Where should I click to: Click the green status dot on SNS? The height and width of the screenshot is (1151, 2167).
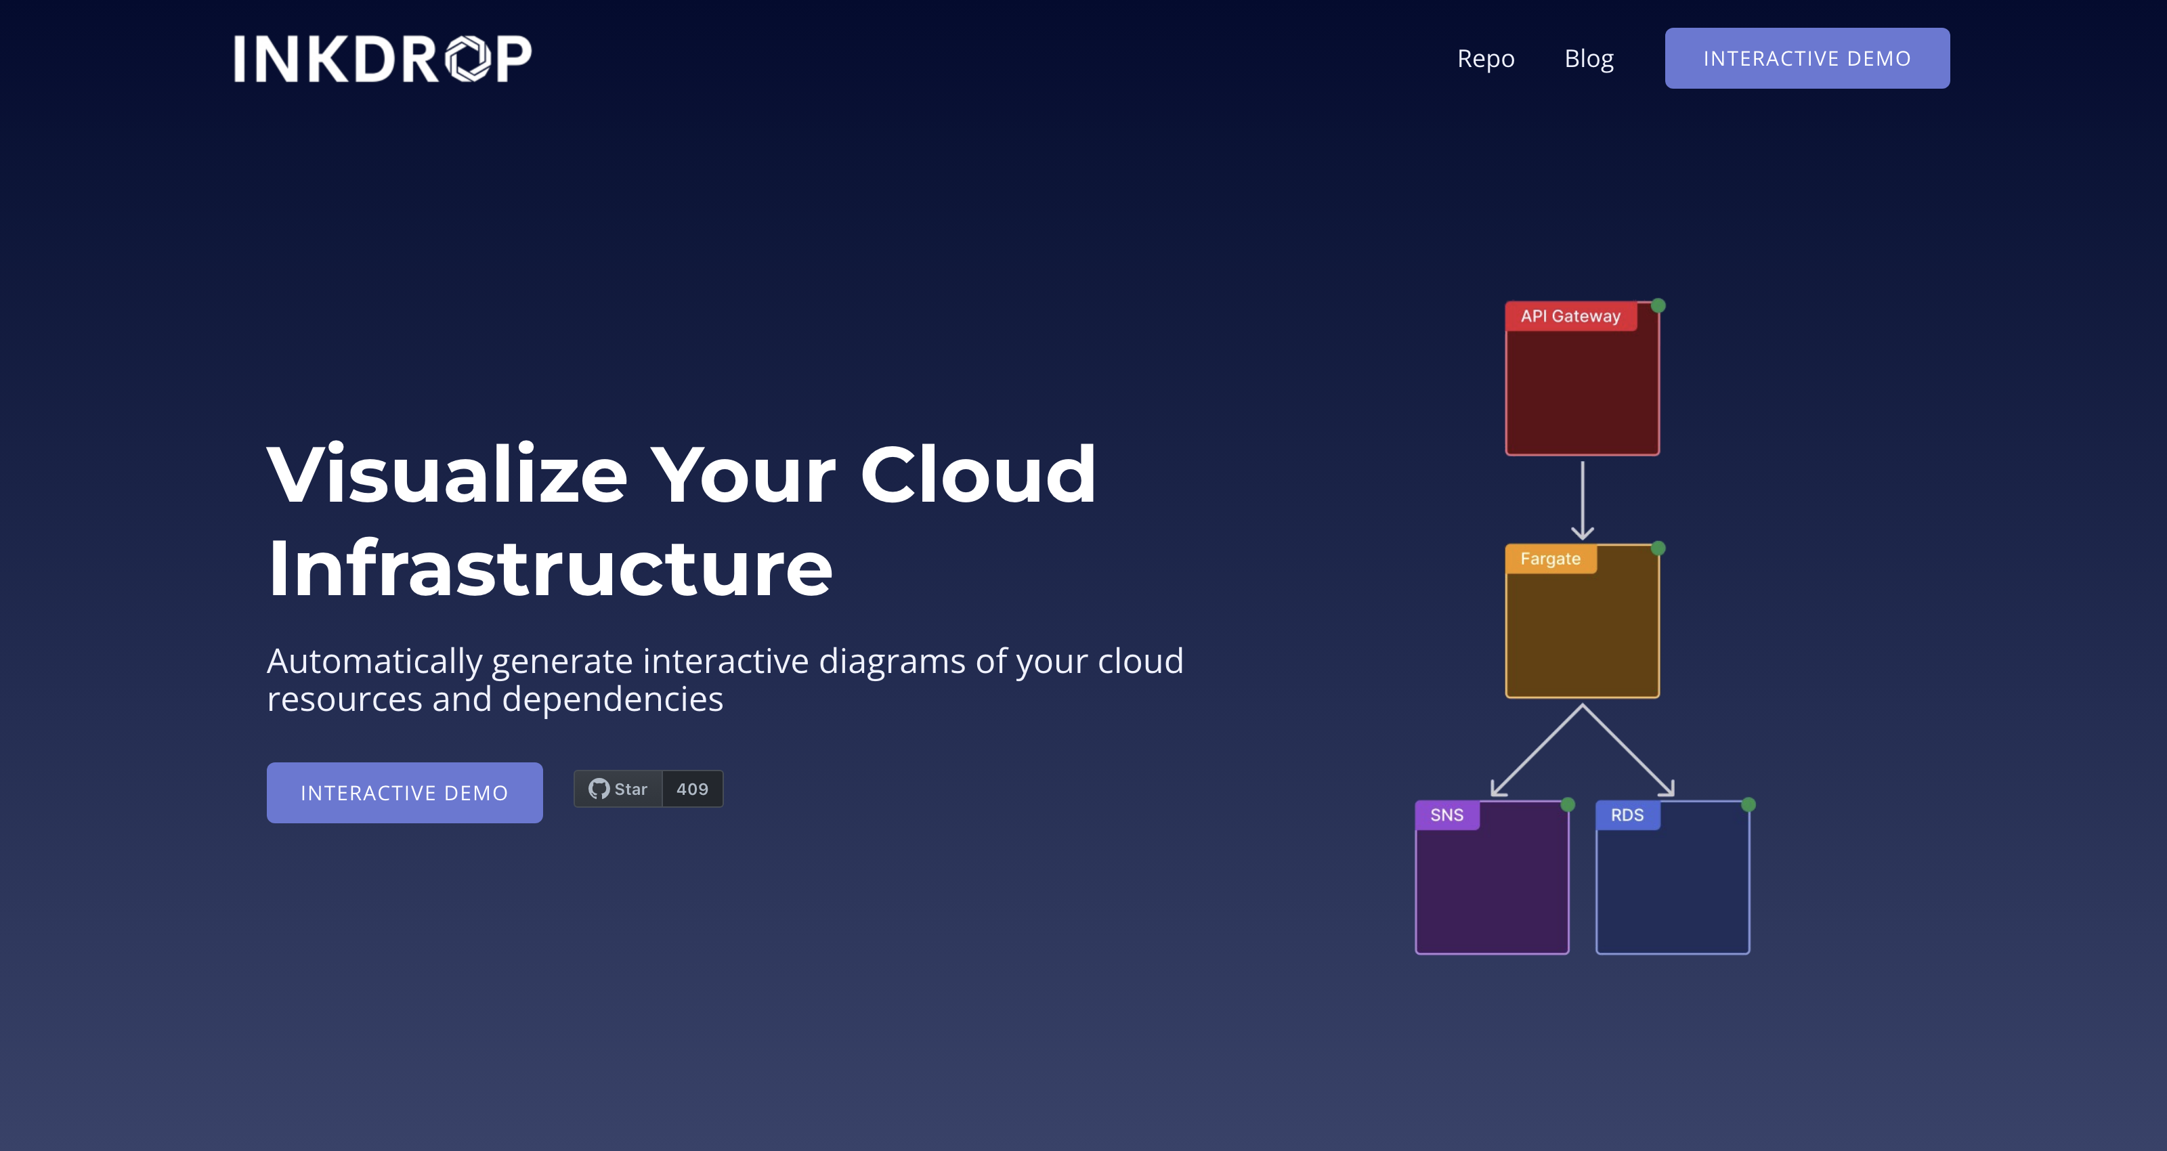click(x=1568, y=804)
